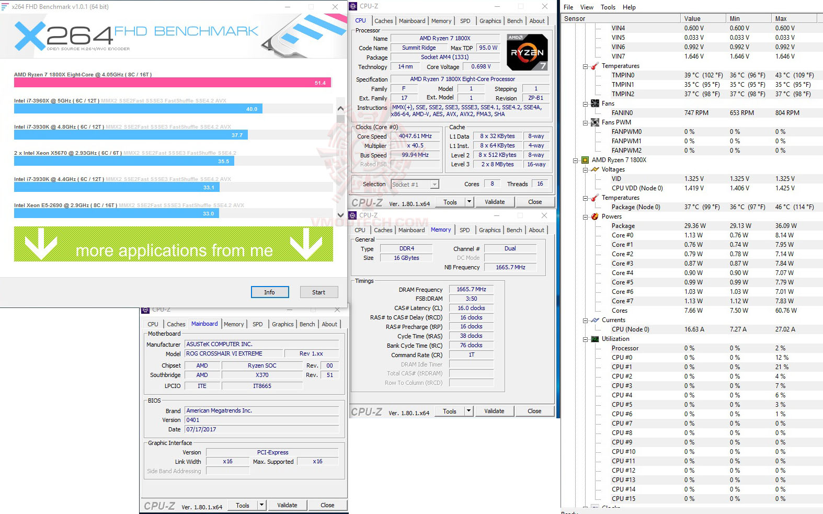This screenshot has width=823, height=514.
Task: Open the File menu in HWMonitor
Action: 568,7
